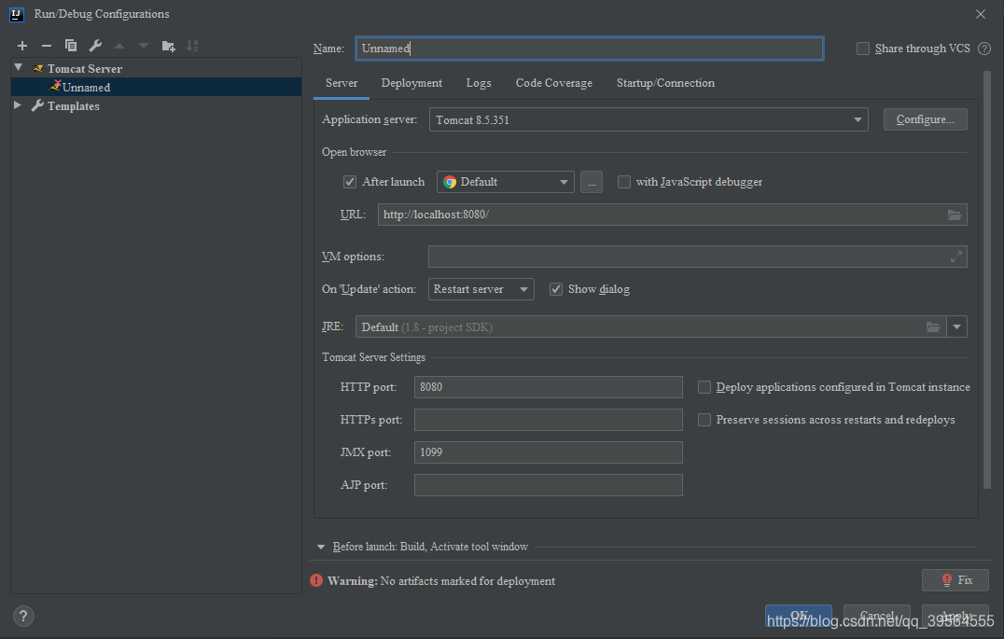Click inside the HTTPs port field

[x=548, y=420]
